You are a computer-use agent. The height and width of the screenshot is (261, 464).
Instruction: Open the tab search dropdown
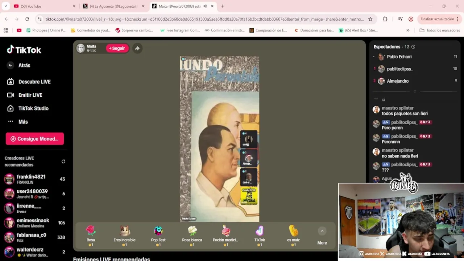[x=5, y=6]
